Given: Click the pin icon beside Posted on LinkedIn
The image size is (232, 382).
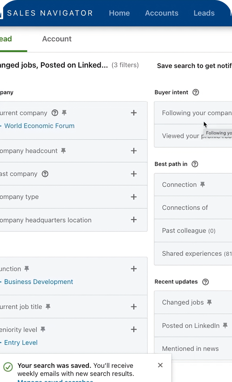Looking at the screenshot, I should pos(225,326).
